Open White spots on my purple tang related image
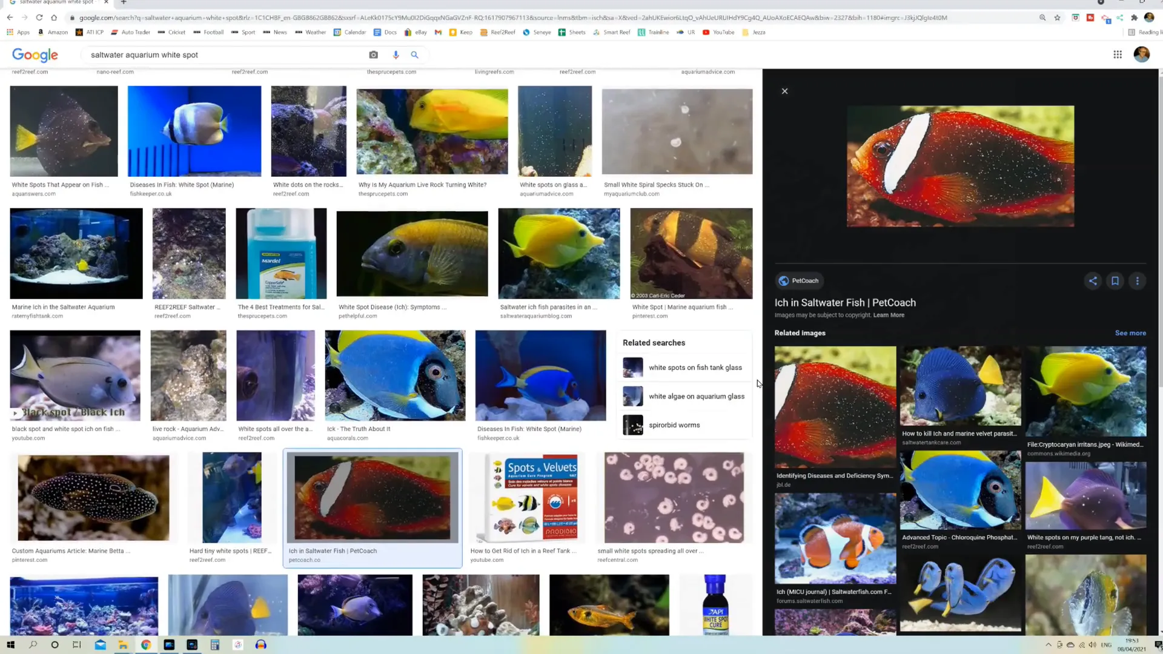Screen dimensions: 1163x654 click(1085, 496)
